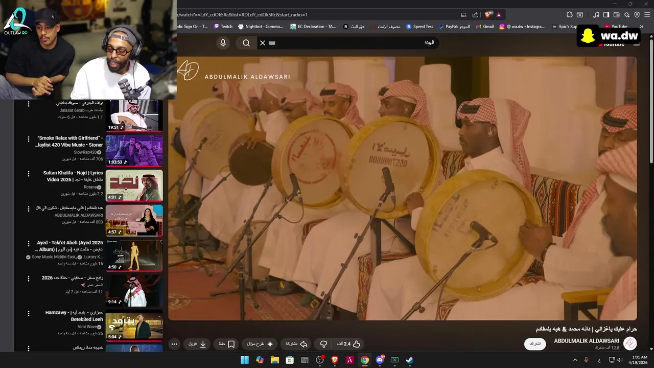
Task: Open the Twitch bookmark
Action: tap(223, 27)
